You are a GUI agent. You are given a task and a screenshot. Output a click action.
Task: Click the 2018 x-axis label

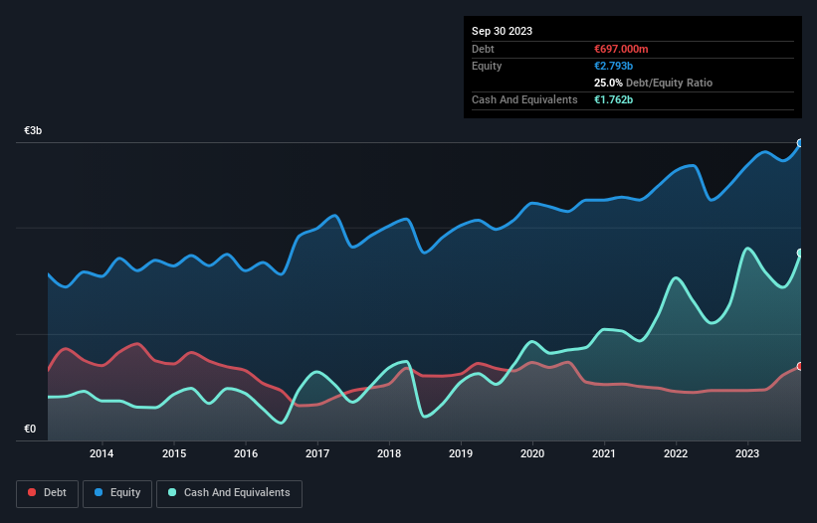pos(389,453)
